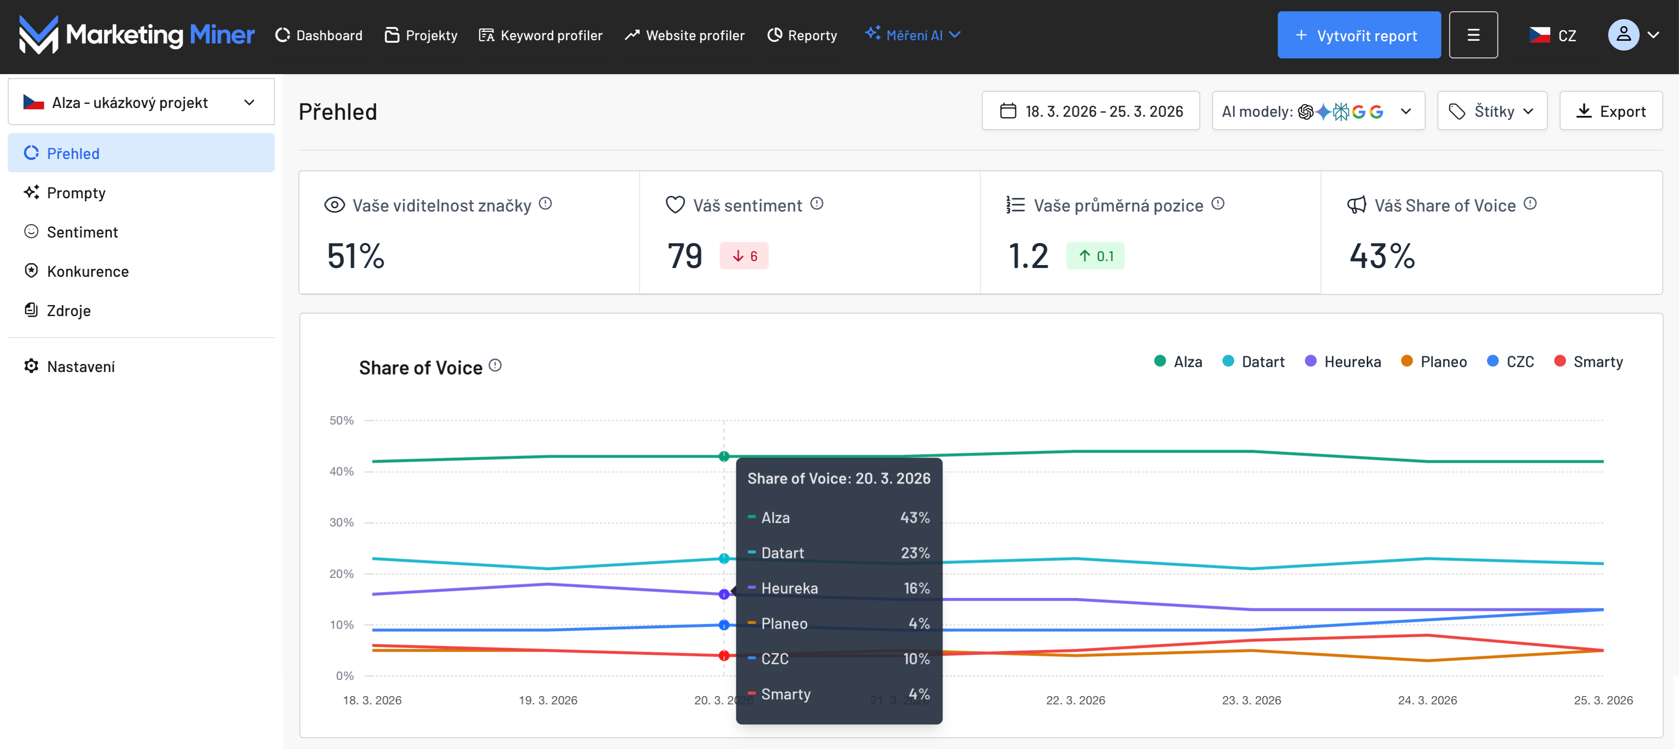The height and width of the screenshot is (749, 1679).
Task: Open the date range picker 18. 3. 2026 - 25. 3. 2026
Action: tap(1090, 111)
